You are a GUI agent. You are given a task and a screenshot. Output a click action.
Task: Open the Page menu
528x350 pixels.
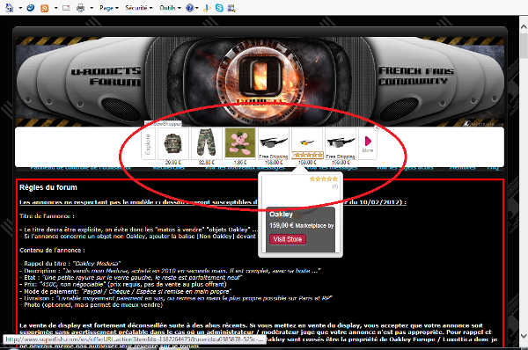pyautogui.click(x=109, y=8)
